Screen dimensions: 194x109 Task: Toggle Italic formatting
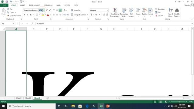coord(28,15)
